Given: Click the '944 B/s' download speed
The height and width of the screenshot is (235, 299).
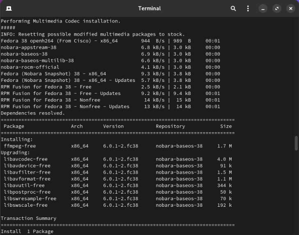Looking at the screenshot, I should pos(153,41).
